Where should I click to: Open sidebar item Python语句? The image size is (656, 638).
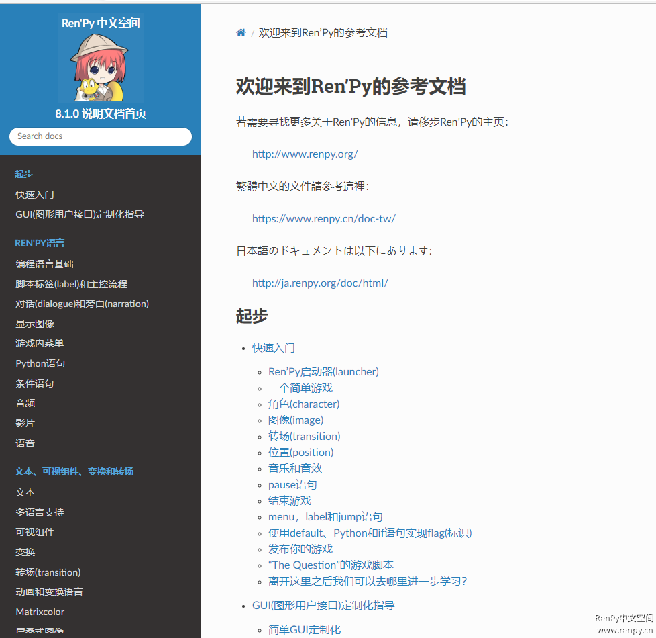pyautogui.click(x=40, y=363)
